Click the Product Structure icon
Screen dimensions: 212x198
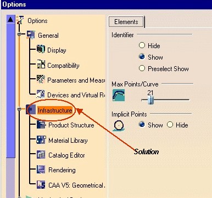(41, 125)
